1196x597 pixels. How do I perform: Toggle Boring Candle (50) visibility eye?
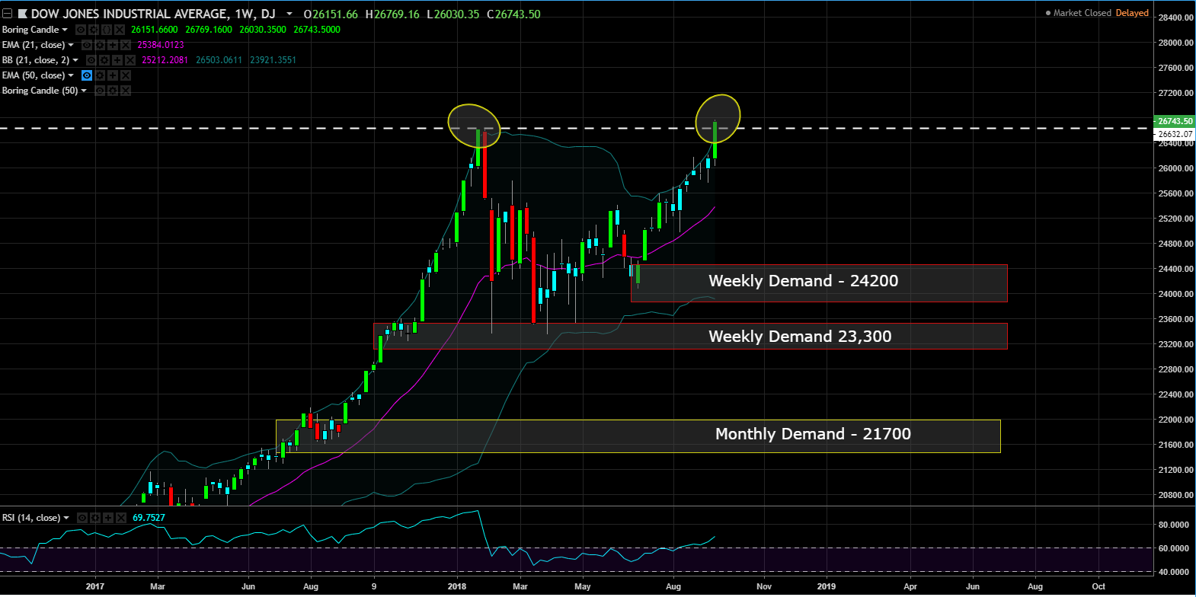[x=100, y=91]
